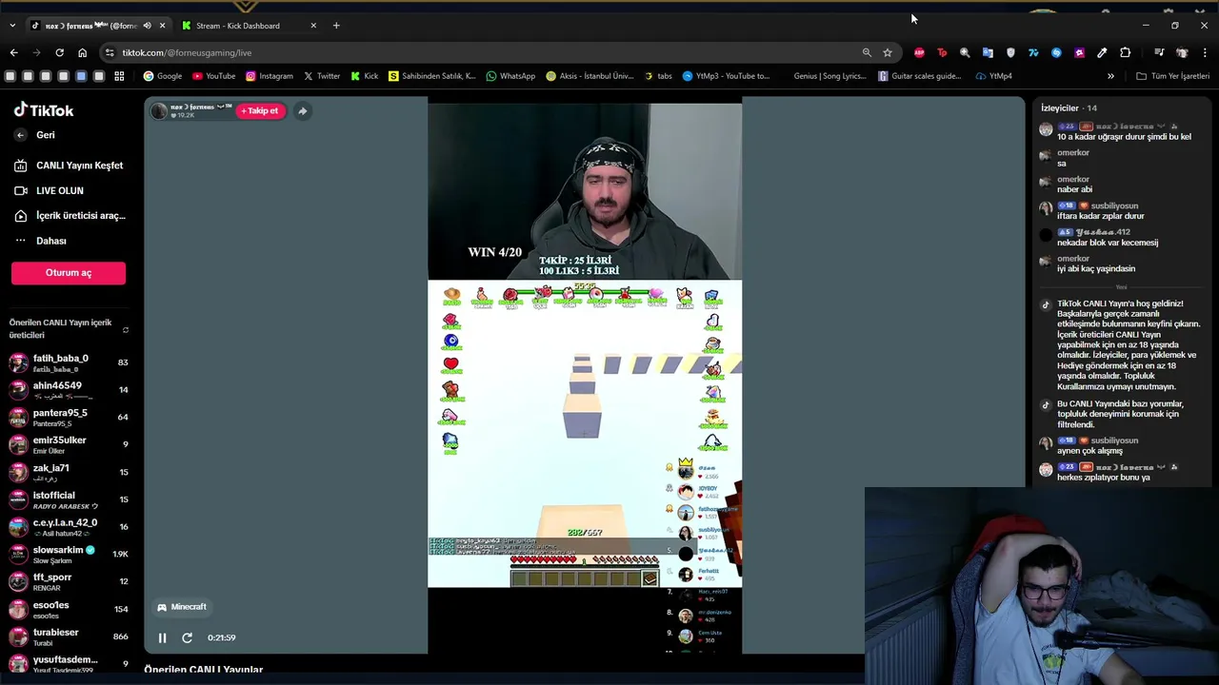Select the TikTok forneus live tab

tap(90, 26)
